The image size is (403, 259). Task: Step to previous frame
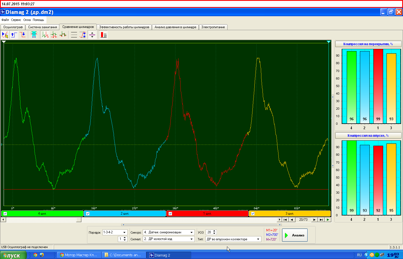tap(292, 220)
